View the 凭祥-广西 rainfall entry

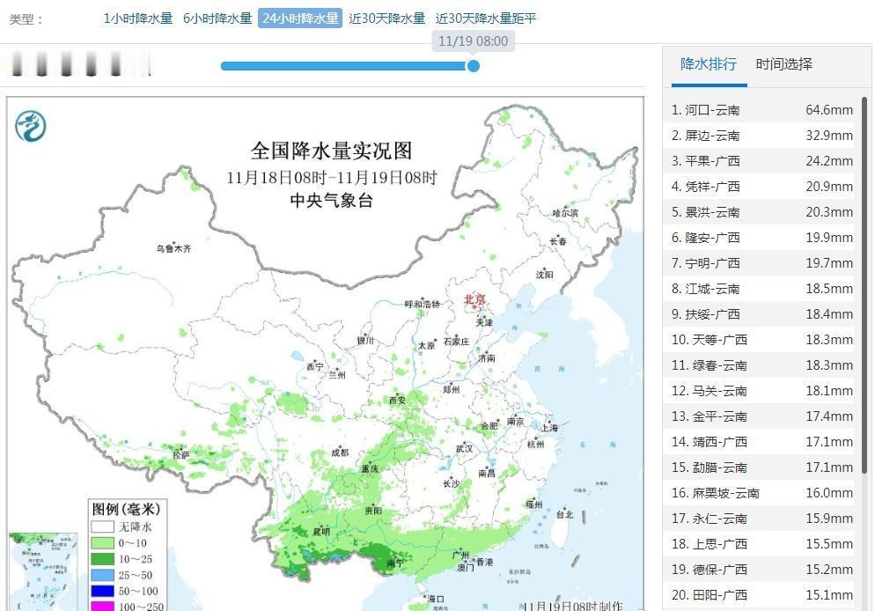tap(760, 187)
